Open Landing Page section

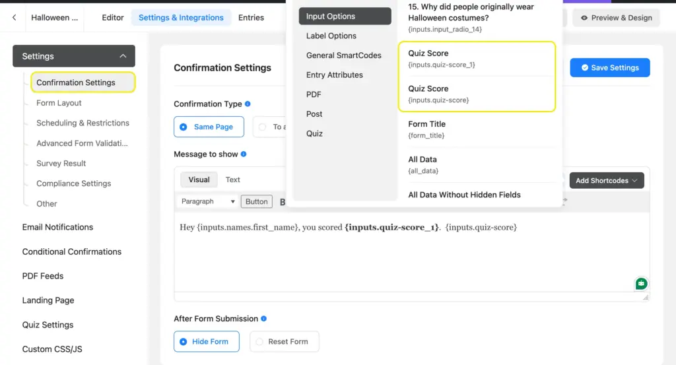48,300
